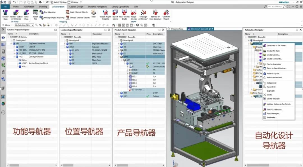Collapse the -STA1 node in Product Aspect Navigator

pos(119,57)
